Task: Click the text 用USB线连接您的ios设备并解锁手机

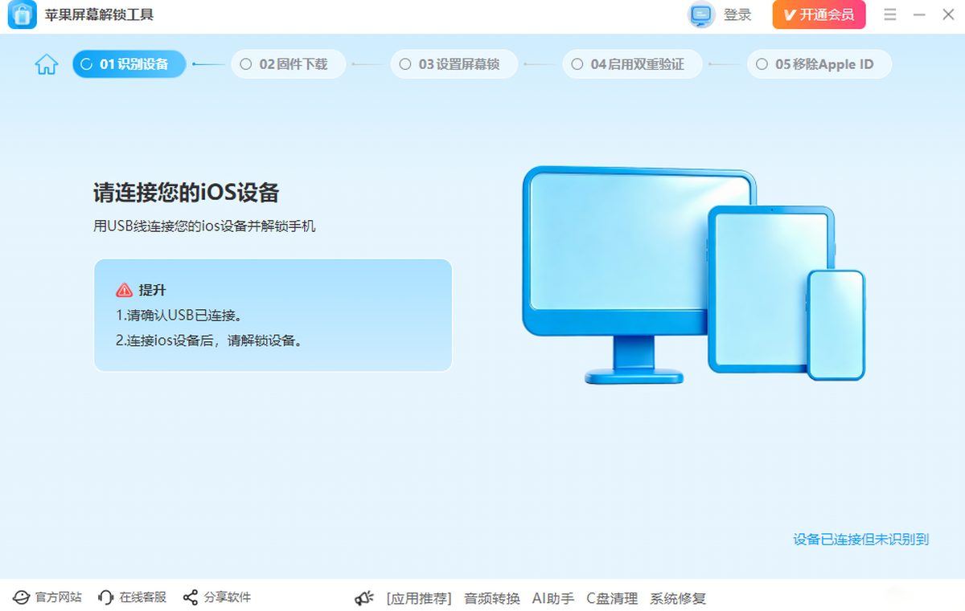Action: pos(205,226)
